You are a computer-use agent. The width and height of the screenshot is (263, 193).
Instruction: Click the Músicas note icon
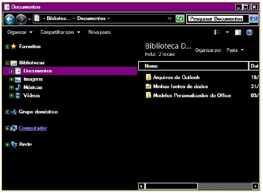pyautogui.click(x=18, y=87)
